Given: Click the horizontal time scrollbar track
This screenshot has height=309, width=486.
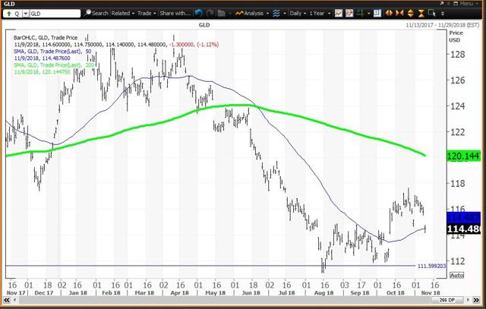Looking at the screenshot, I should coord(224,300).
